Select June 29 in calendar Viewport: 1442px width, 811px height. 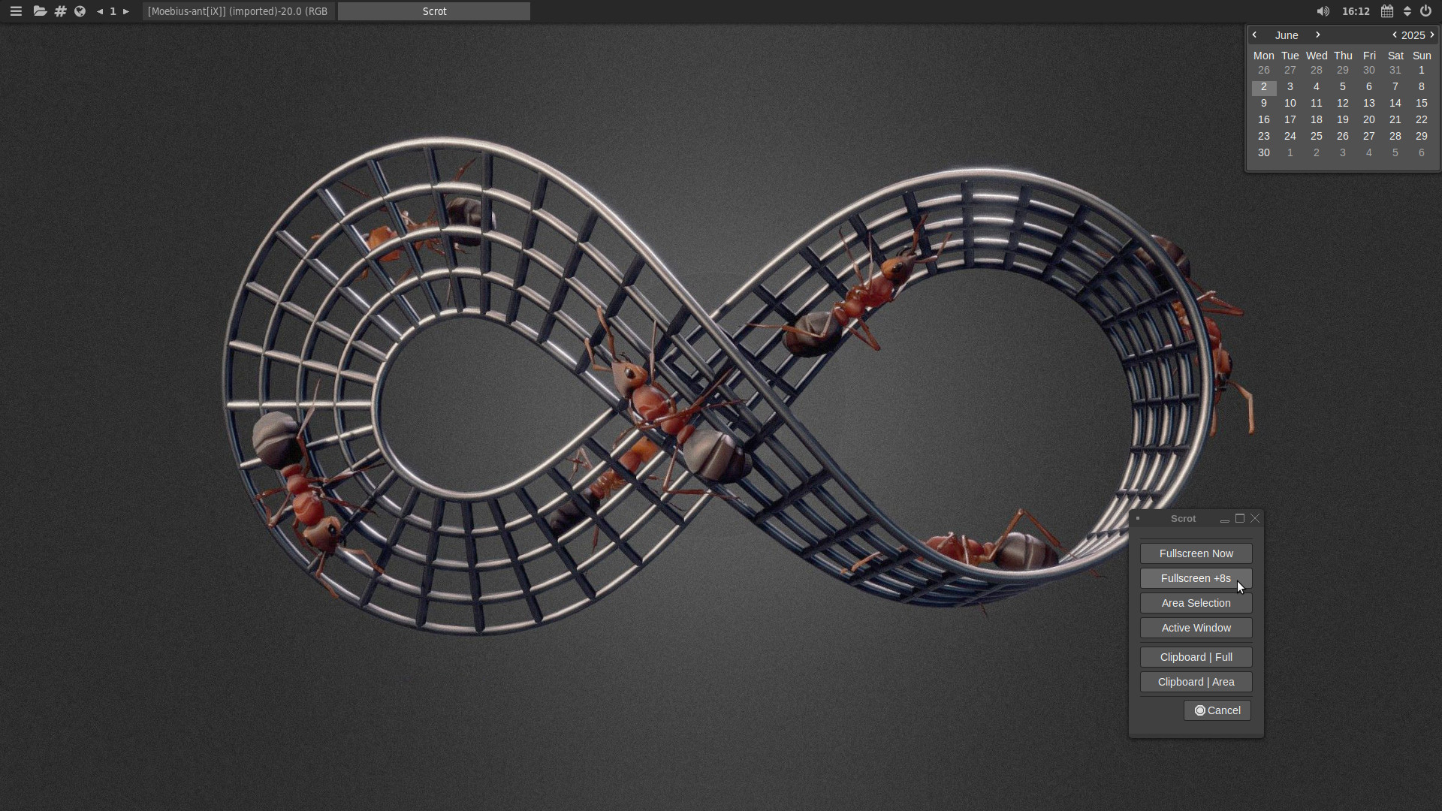click(x=1422, y=137)
